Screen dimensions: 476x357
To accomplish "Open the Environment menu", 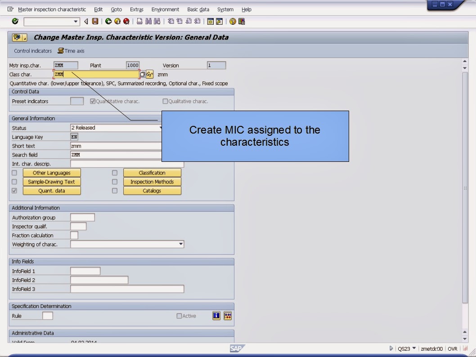I will [x=165, y=9].
